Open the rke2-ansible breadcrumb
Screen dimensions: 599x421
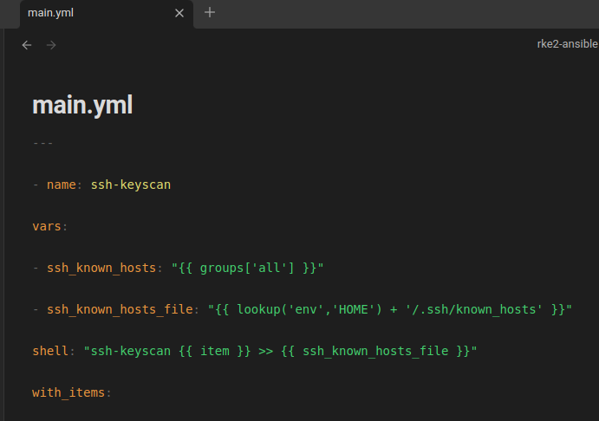point(567,44)
